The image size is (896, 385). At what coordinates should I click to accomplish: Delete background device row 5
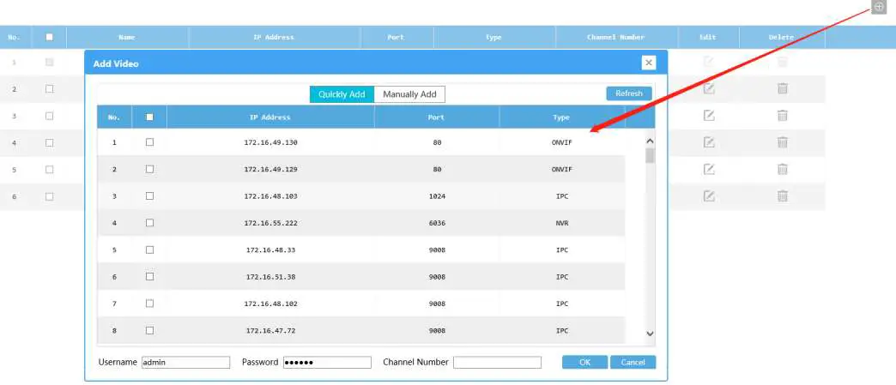(x=783, y=169)
